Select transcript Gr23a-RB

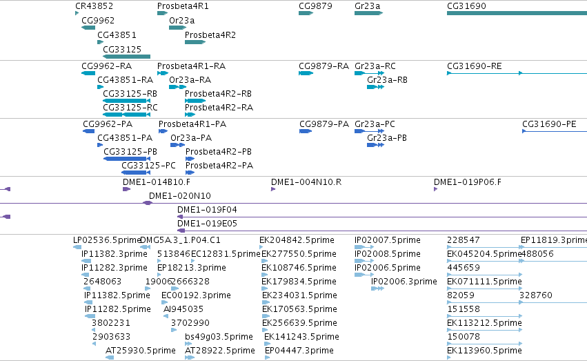coord(387,80)
